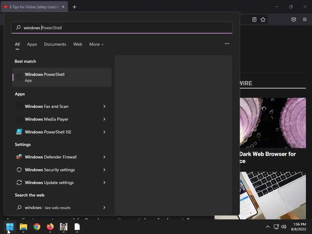Switch to the Documents search tab
The width and height of the screenshot is (312, 234).
(x=55, y=44)
